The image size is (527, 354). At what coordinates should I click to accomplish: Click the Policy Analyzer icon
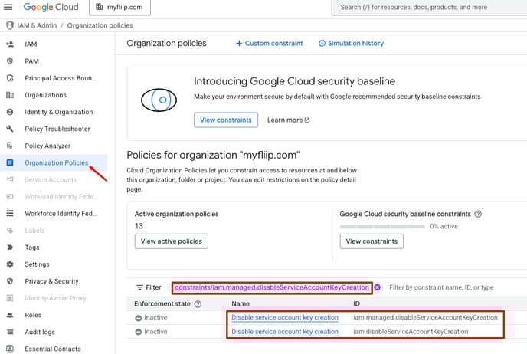[x=10, y=146]
